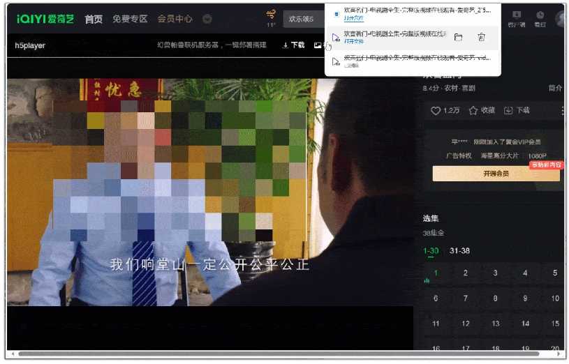The width and height of the screenshot is (569, 364).
Task: Expand the round more-menu icon beside 会员中心
Action: pos(207,19)
